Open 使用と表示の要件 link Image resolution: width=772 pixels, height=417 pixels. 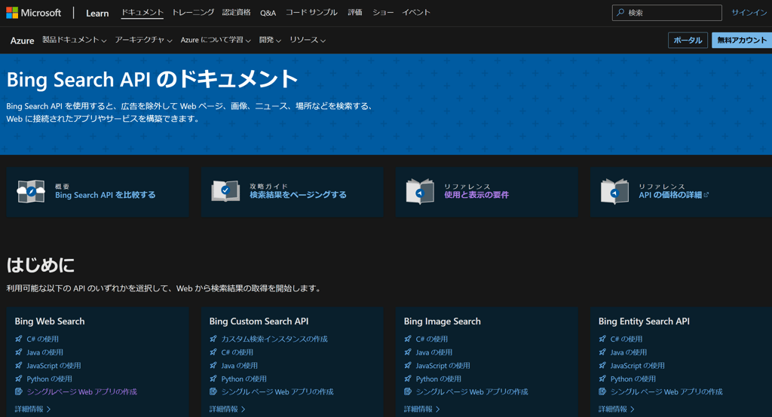pos(476,195)
